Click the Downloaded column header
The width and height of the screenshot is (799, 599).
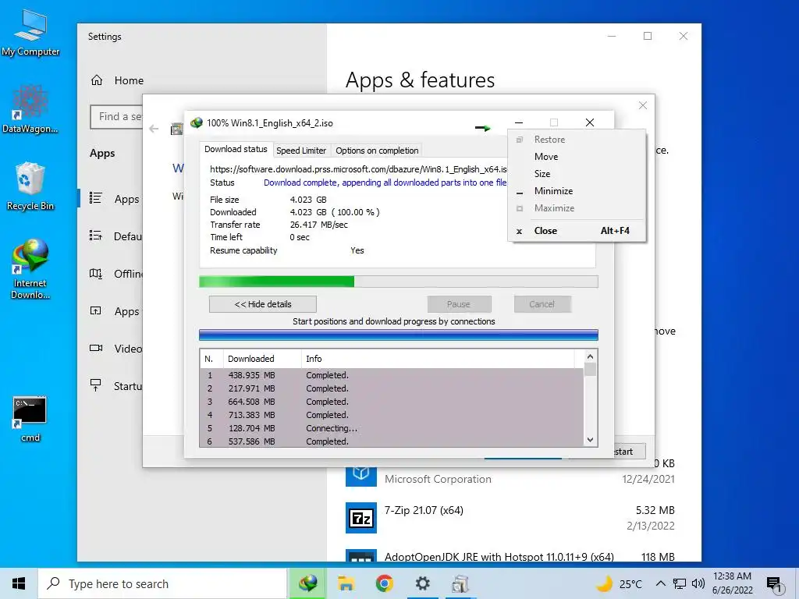262,359
